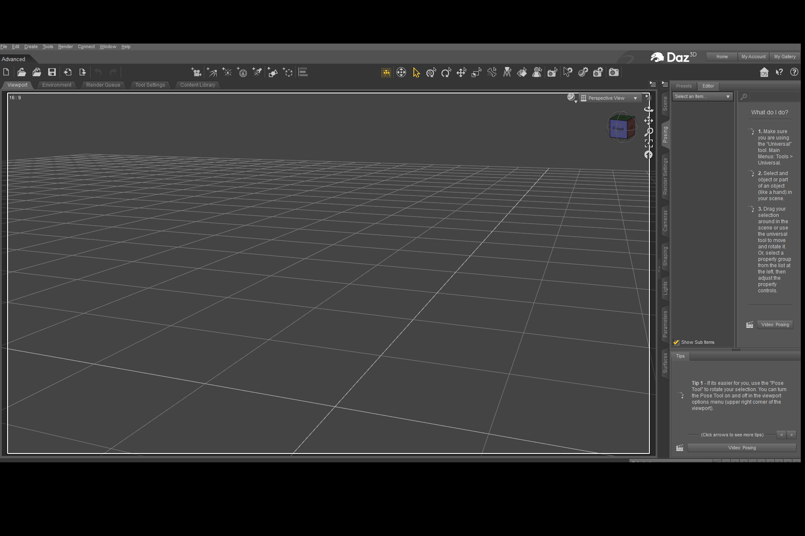Click the orbit camera control in viewport
The height and width of the screenshot is (536, 805).
tap(649, 109)
